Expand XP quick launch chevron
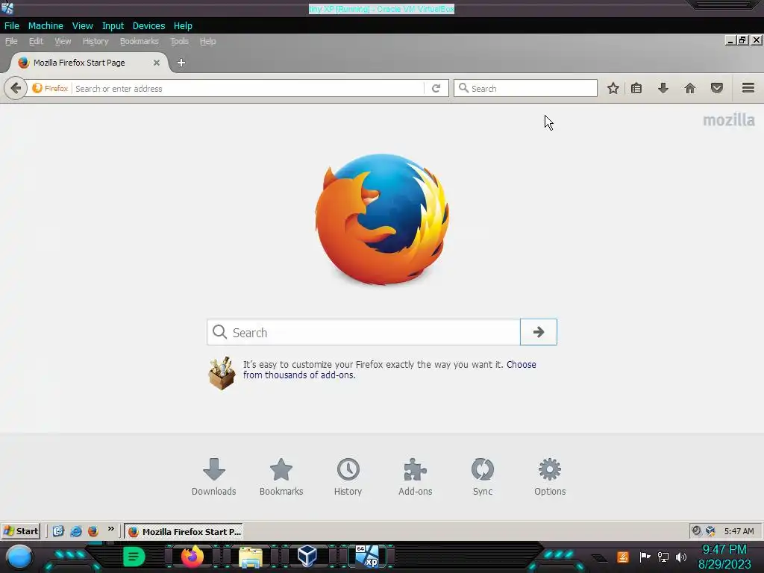 pos(110,529)
